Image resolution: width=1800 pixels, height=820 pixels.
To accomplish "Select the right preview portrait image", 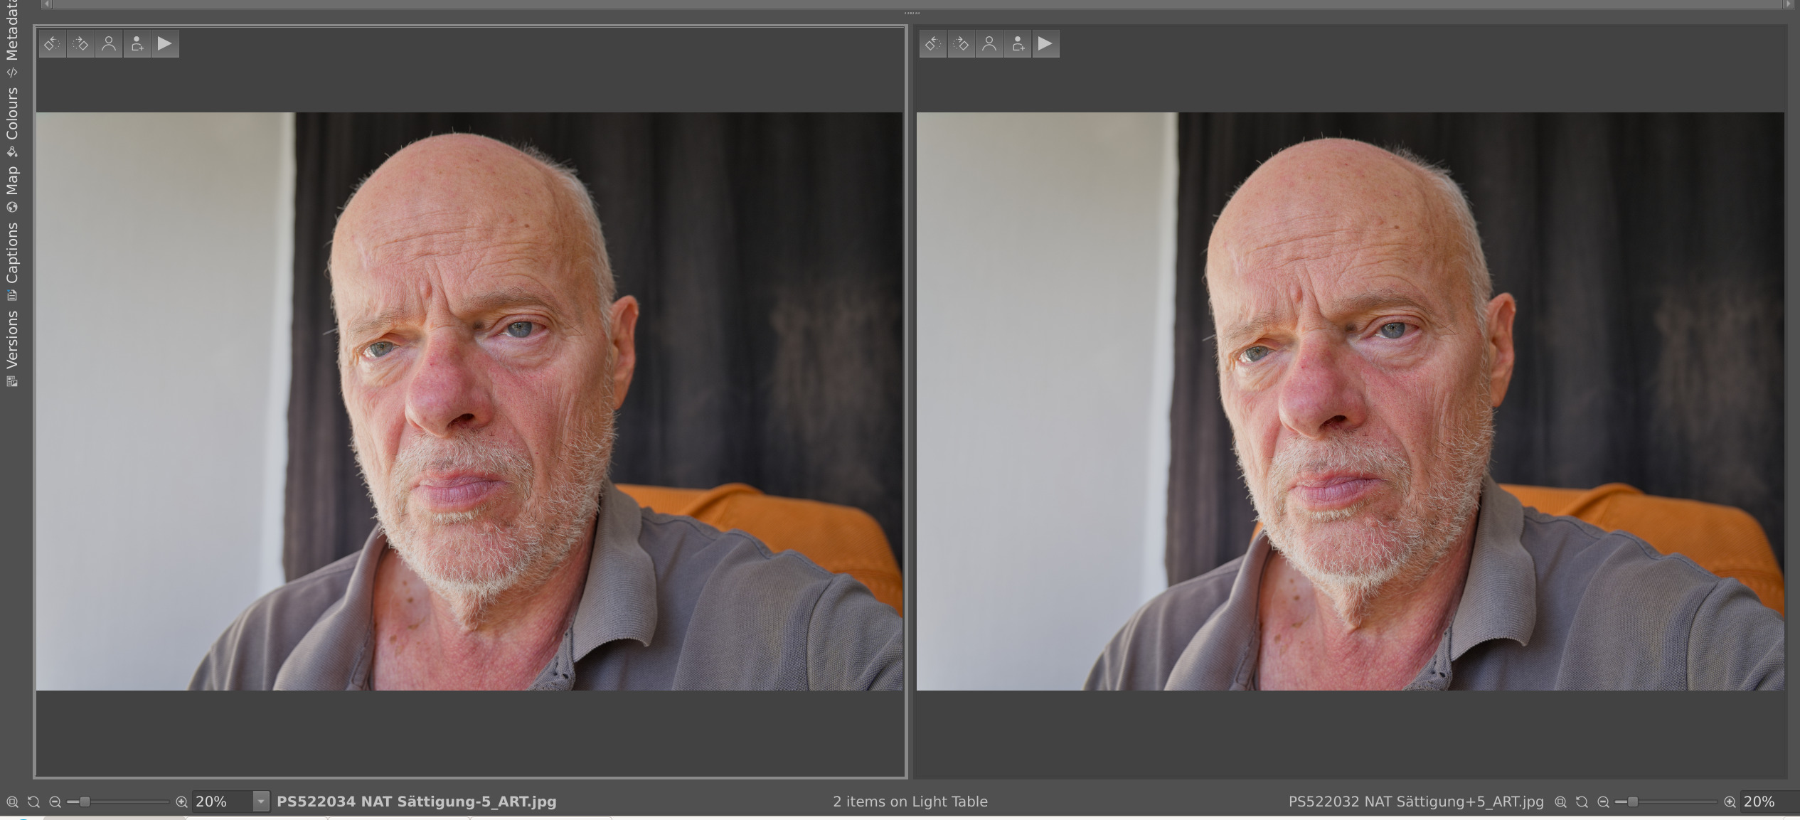I will tap(1350, 401).
